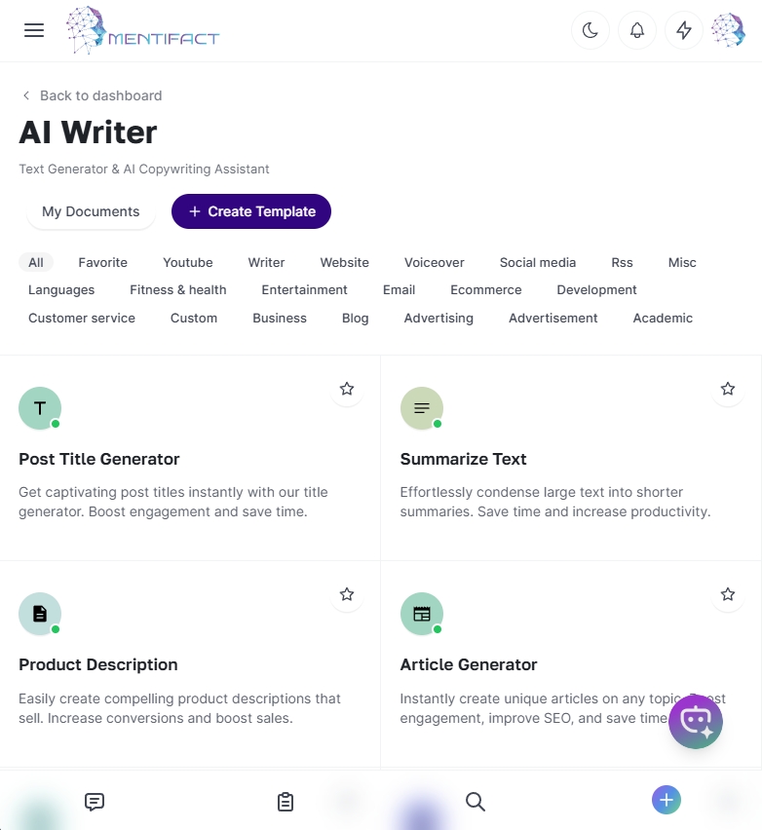
Task: Open the Article Generator template card
Action: coord(469,664)
